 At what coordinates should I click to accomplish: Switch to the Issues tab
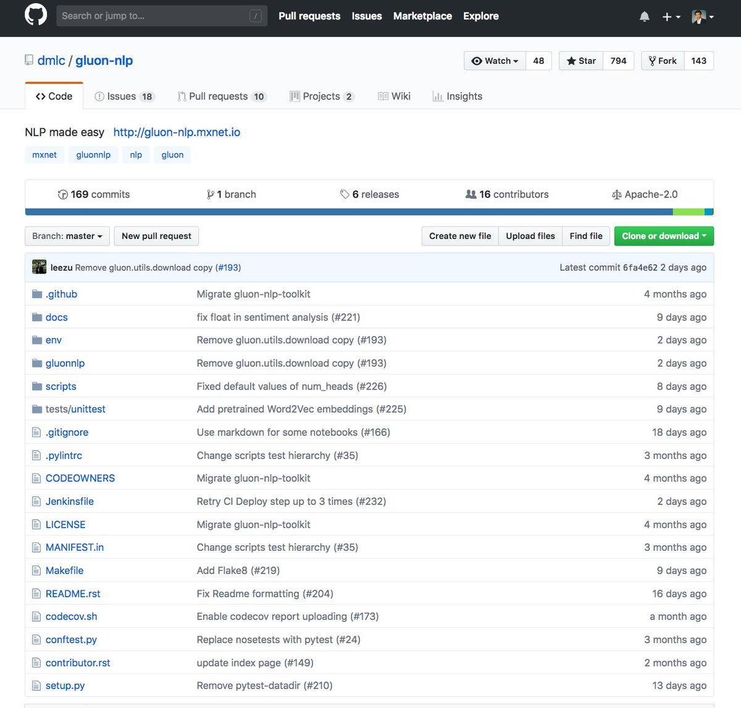124,96
